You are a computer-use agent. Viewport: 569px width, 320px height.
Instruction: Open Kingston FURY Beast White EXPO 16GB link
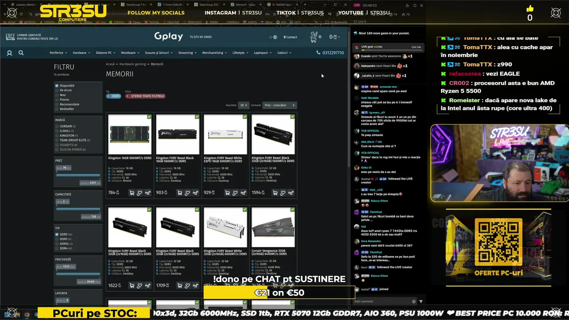point(225,160)
